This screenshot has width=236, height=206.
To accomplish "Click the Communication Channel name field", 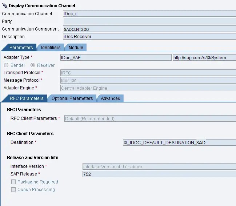I will click(x=149, y=14).
